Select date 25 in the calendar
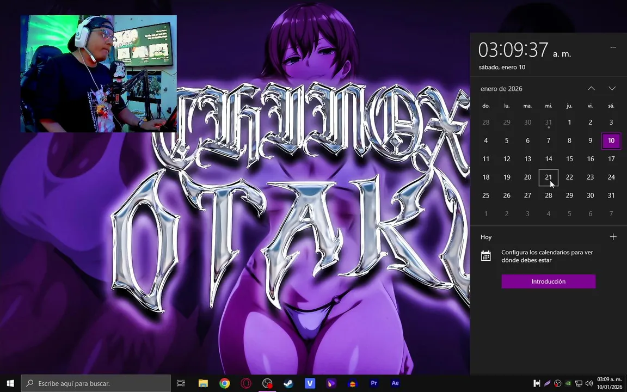Viewport: 627px width, 392px height. 486,195
